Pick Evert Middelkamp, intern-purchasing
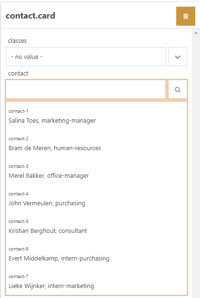The image size is (200, 298). tap(96, 254)
